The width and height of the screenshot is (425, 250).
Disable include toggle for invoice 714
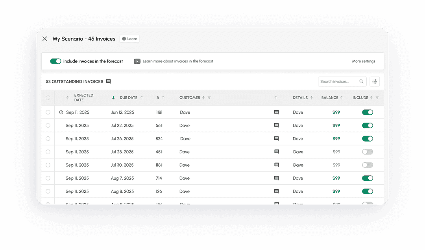[368, 178]
